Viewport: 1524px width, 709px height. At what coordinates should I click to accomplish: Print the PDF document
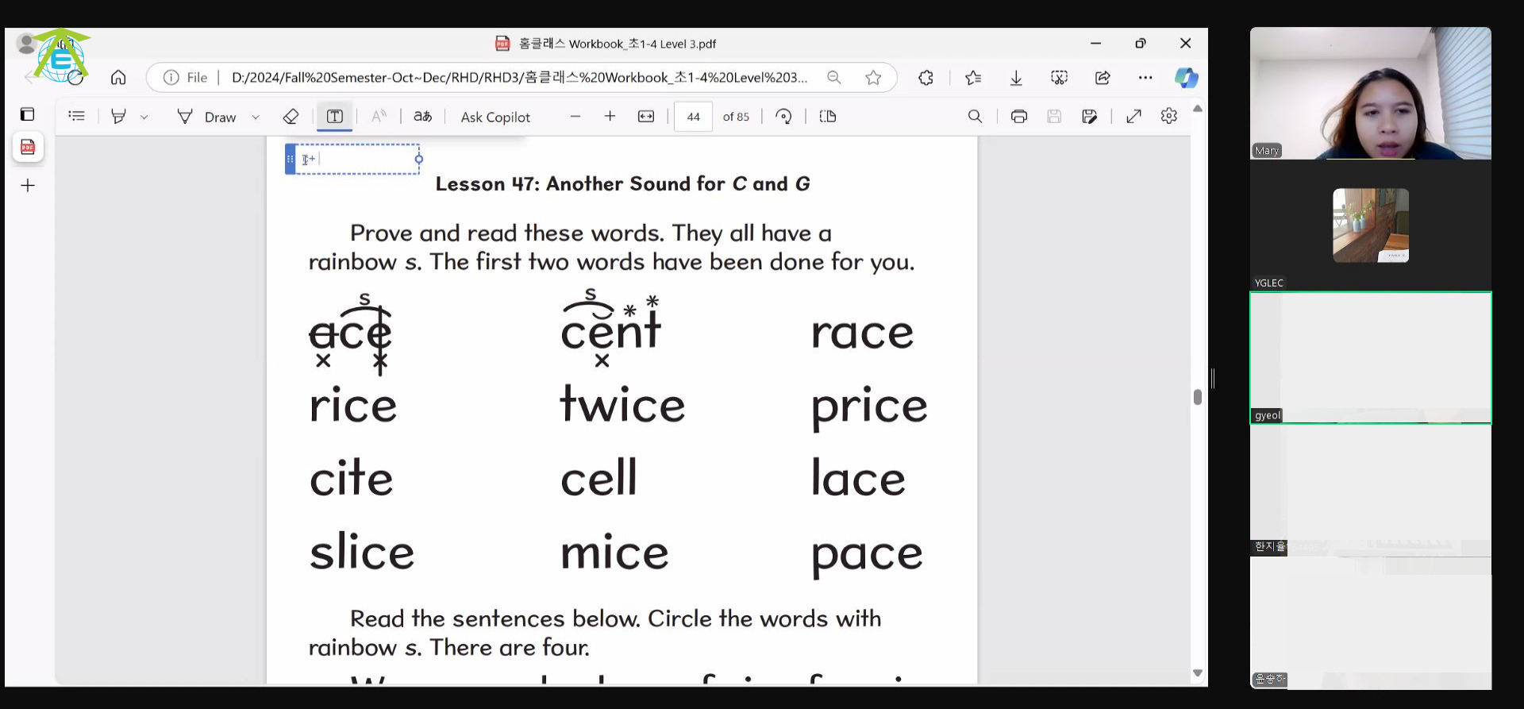tap(1018, 117)
